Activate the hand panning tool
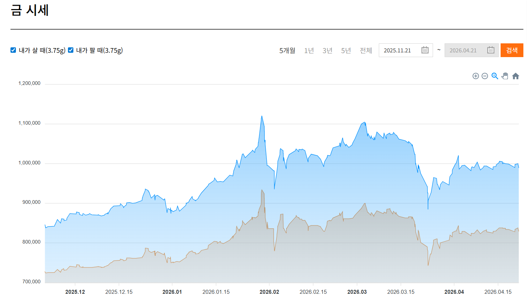Viewport: 527px width, 301px height. pos(505,76)
